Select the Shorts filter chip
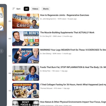This screenshot has width=106, height=106. (x=46, y=9)
